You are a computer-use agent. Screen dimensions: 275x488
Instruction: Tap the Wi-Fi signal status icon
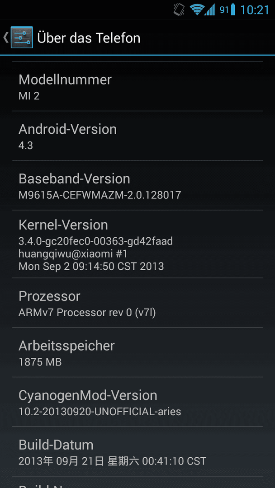click(x=196, y=9)
